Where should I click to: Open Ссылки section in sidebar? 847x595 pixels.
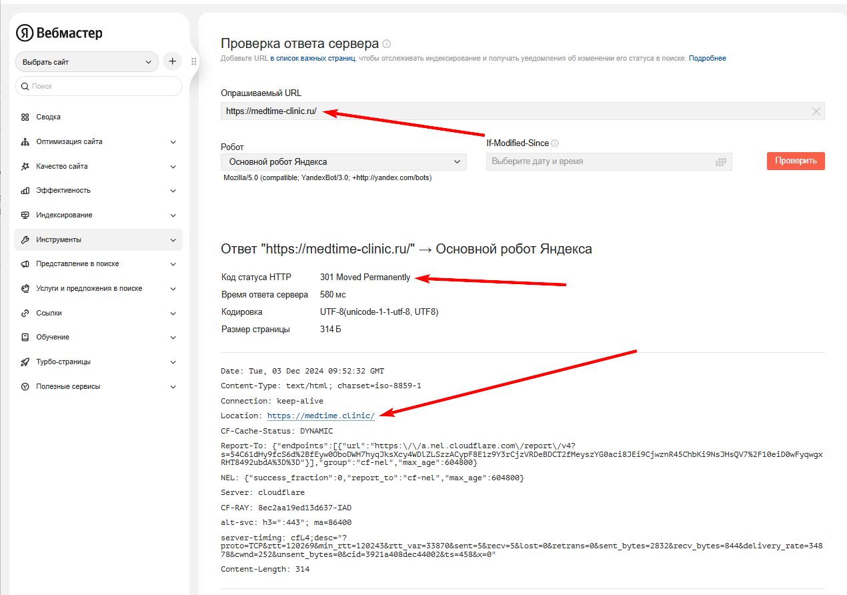[x=49, y=313]
